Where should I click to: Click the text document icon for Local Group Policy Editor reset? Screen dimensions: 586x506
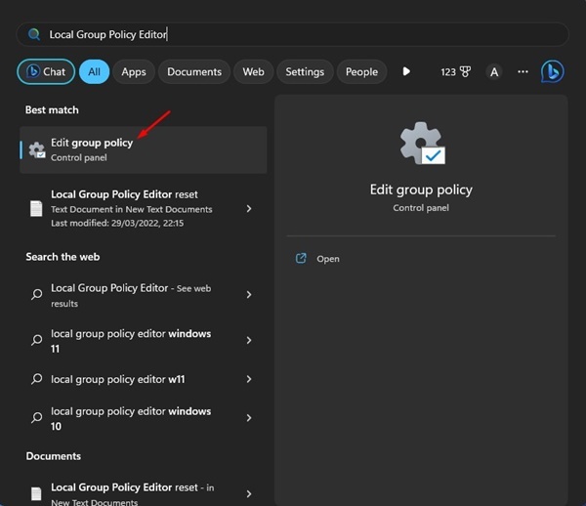click(36, 208)
